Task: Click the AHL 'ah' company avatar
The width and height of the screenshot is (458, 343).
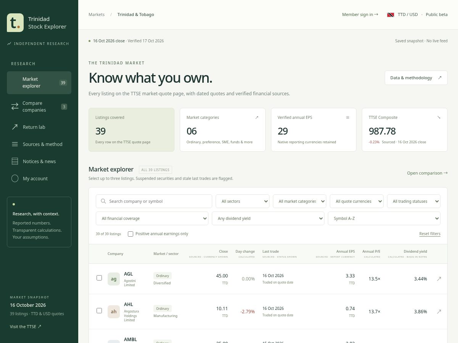Action: (114, 311)
